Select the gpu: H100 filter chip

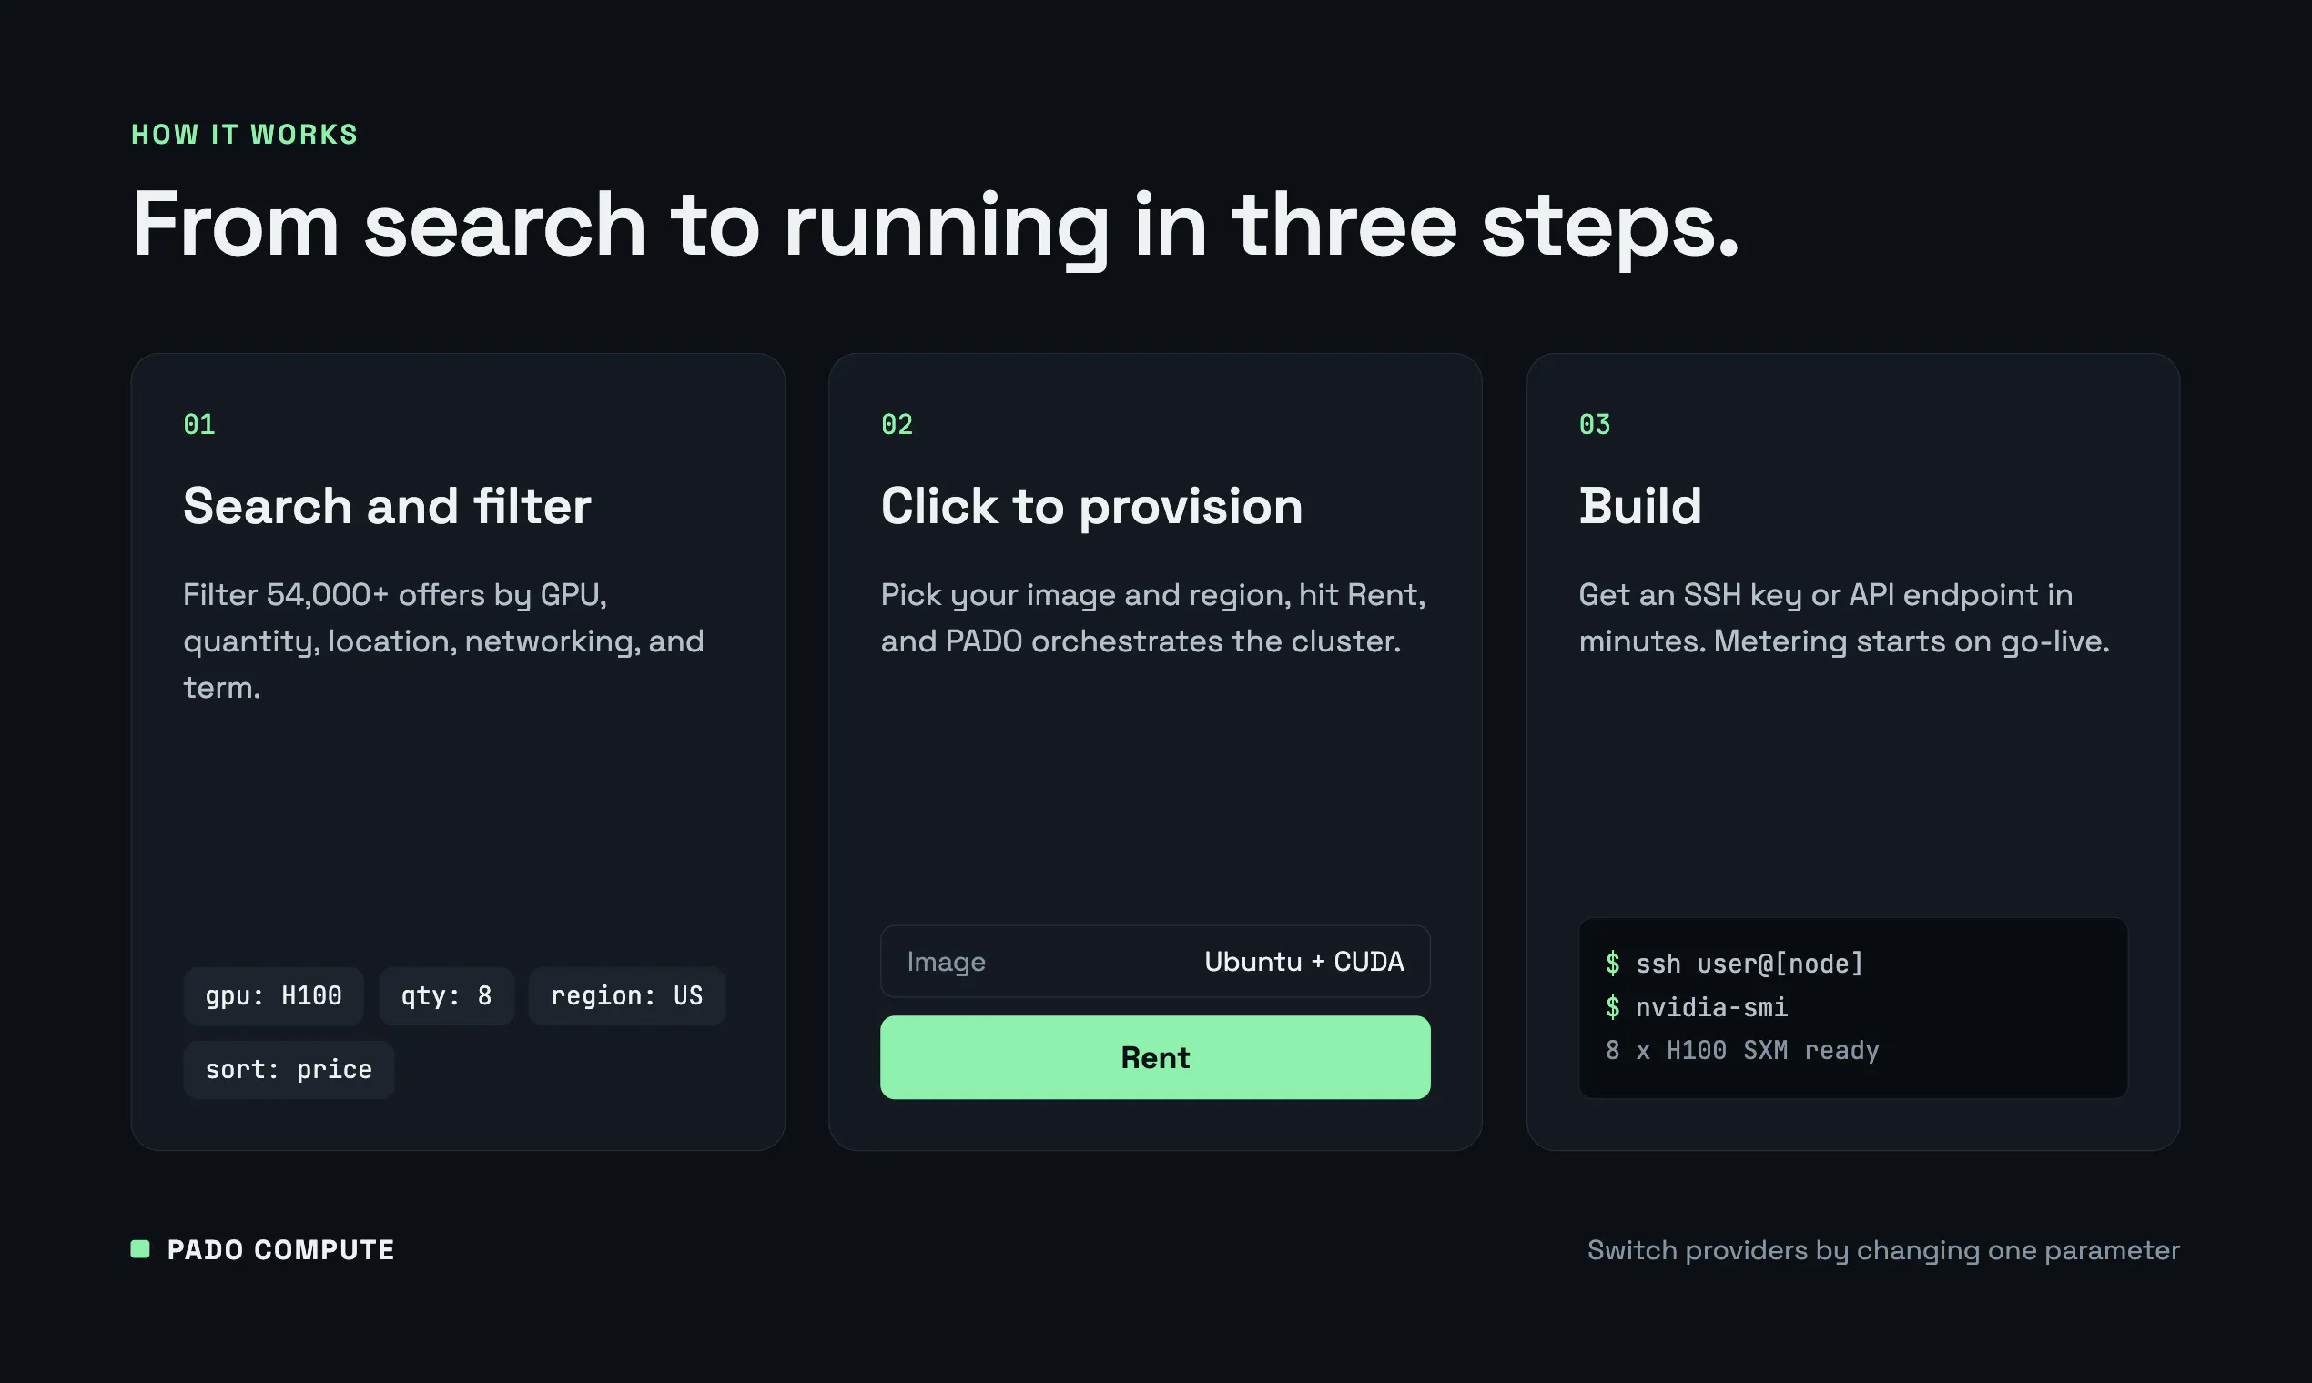pyautogui.click(x=273, y=995)
